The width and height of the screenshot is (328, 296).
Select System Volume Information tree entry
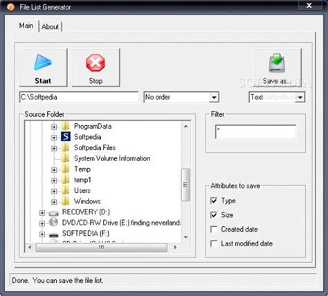[112, 158]
